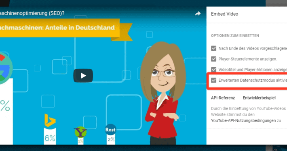This screenshot has height=151, width=287.
Task: Click the 'Rest' circle in the video
Action: (110, 130)
